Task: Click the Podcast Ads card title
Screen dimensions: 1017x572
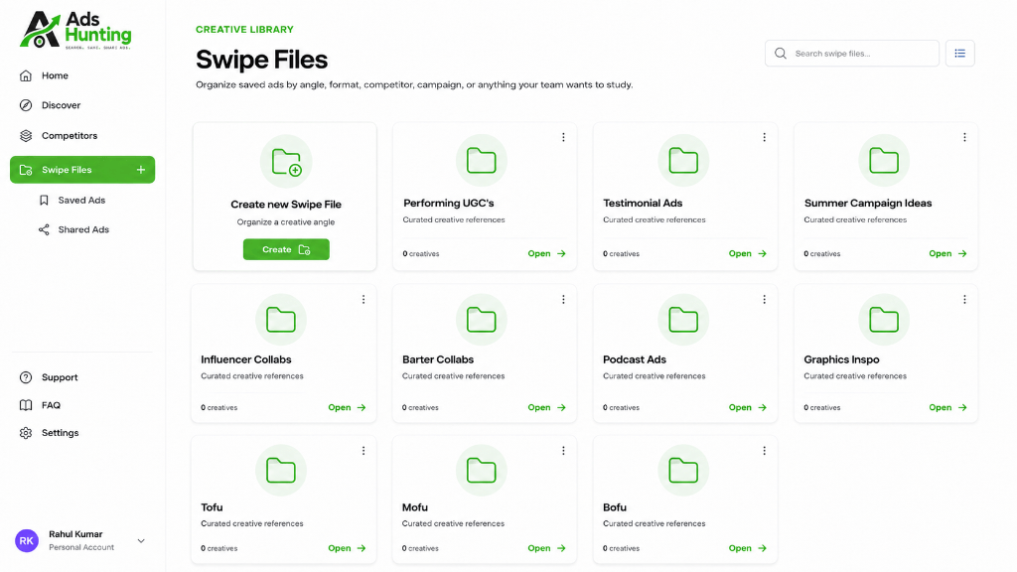Action: (635, 359)
